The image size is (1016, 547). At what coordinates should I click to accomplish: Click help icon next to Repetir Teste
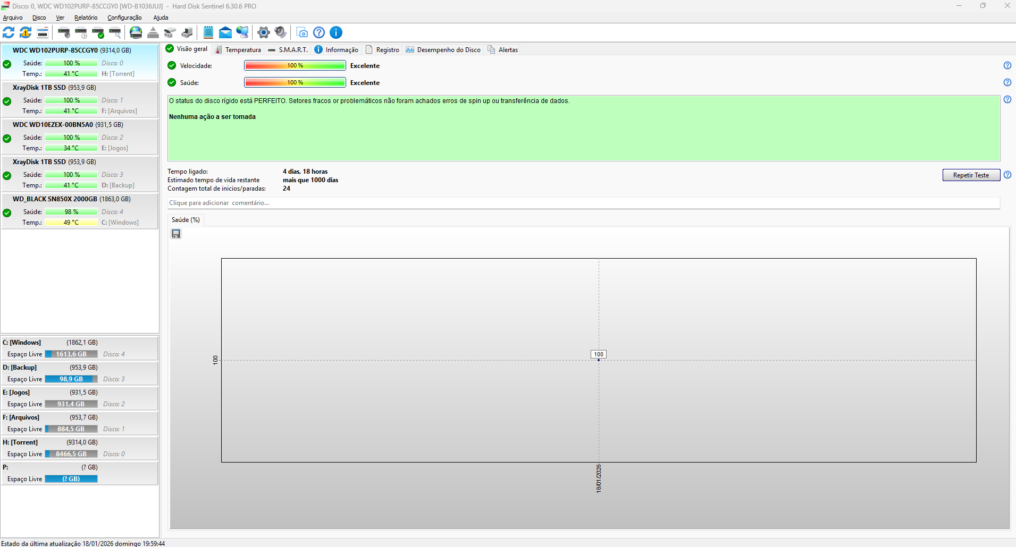click(x=1007, y=175)
